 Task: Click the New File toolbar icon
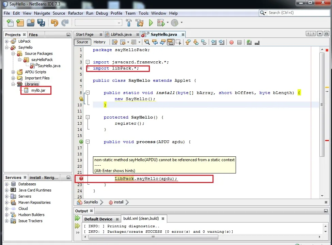[10, 23]
